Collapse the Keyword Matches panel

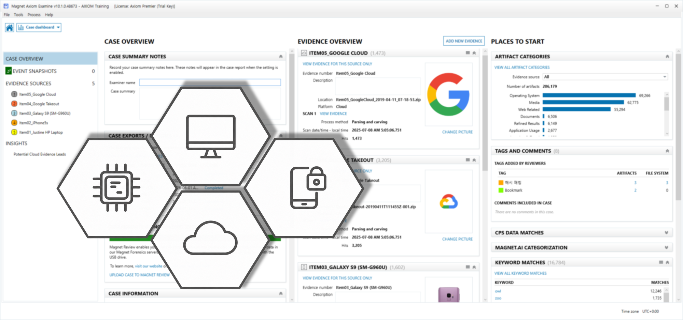(667, 262)
